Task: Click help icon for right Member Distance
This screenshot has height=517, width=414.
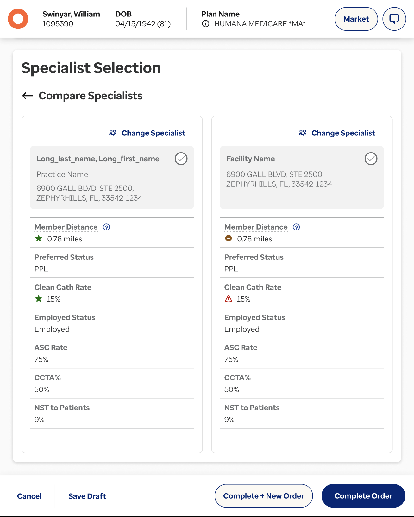Action: (296, 227)
